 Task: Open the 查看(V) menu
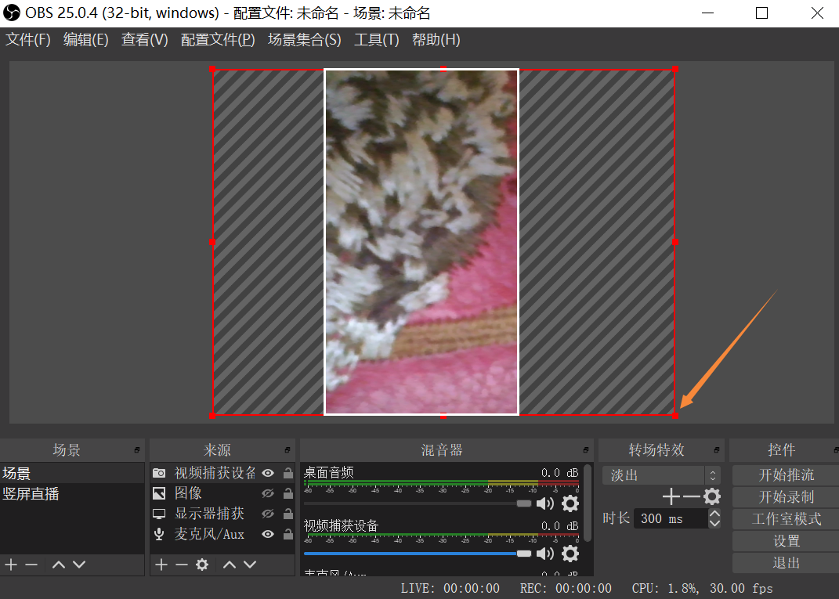pos(144,40)
